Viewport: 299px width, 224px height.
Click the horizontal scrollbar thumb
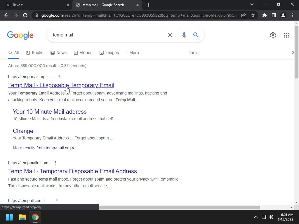tap(180, 207)
